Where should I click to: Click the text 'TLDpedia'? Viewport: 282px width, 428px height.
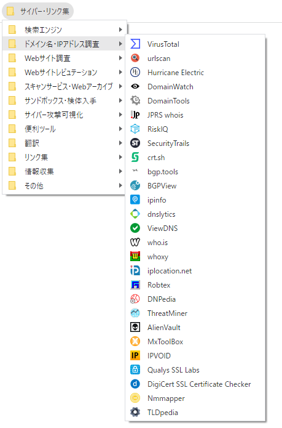pos(163,413)
